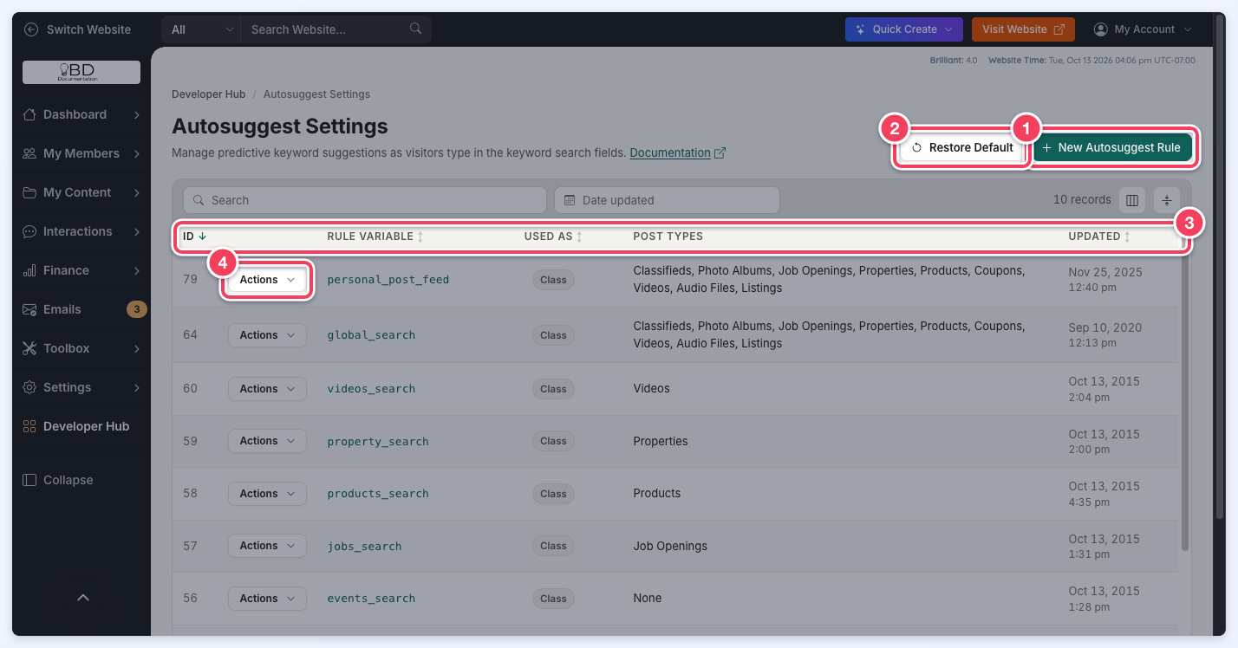Open the Toolbox sidebar menu
Image resolution: width=1238 pixels, height=648 pixels.
pyautogui.click(x=81, y=348)
